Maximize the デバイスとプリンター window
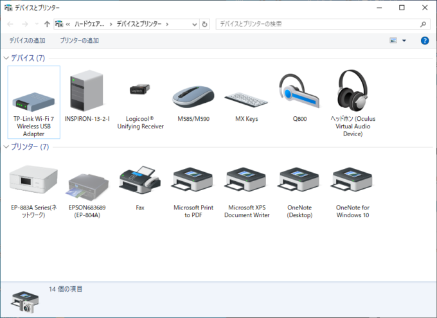The width and height of the screenshot is (437, 318). pyautogui.click(x=402, y=8)
